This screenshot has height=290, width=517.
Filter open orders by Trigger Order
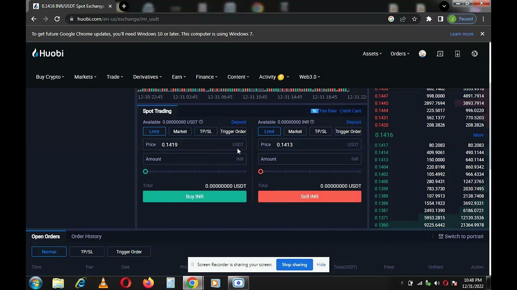coord(129,252)
